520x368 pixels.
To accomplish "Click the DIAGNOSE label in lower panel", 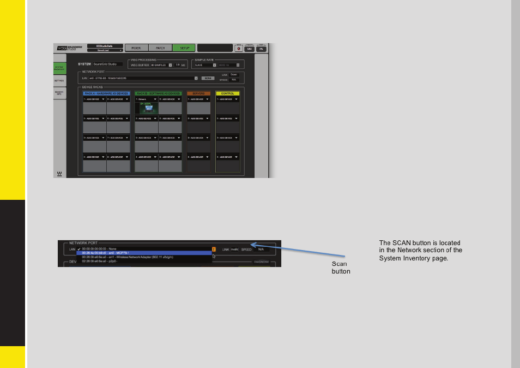I will pyautogui.click(x=261, y=262).
